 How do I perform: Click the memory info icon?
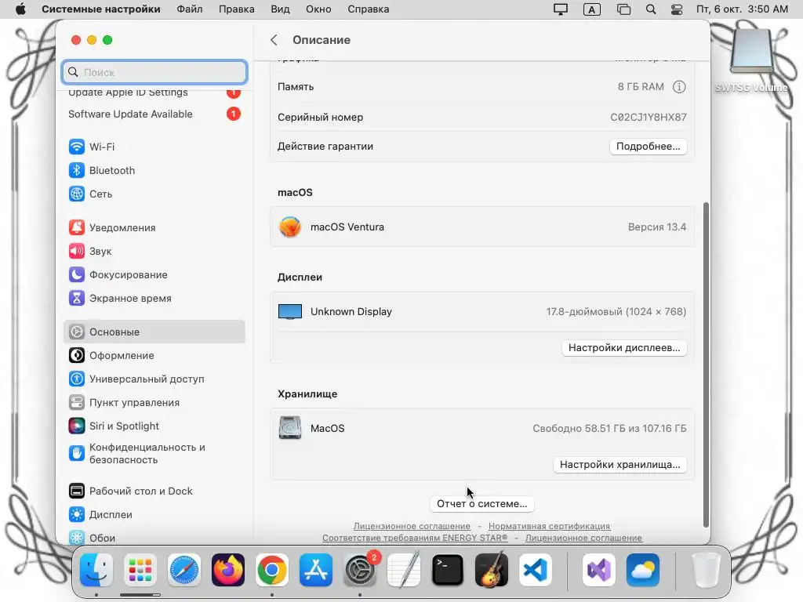pos(679,86)
